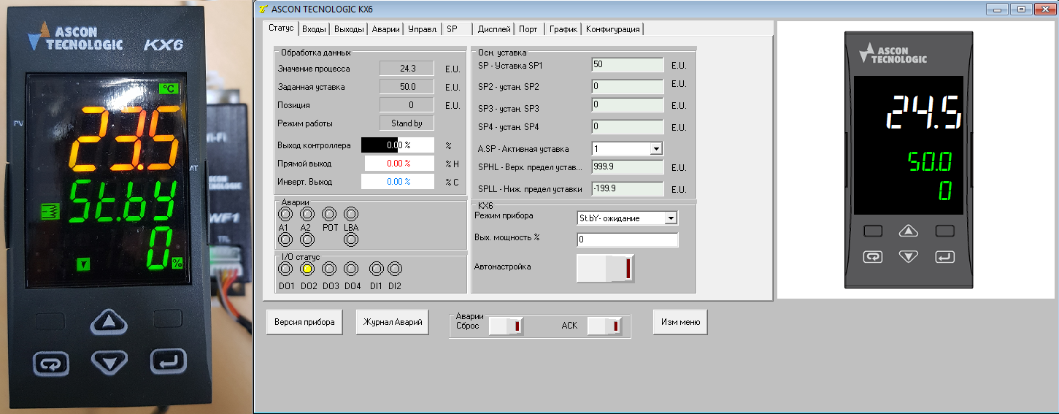The height and width of the screenshot is (414, 1059).
Task: Click the Версия прибора button
Action: click(304, 322)
